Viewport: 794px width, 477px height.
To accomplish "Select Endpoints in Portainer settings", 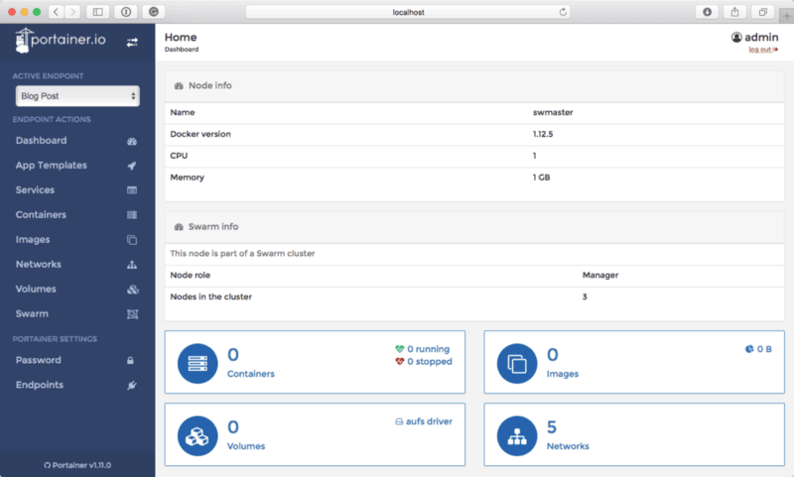I will [40, 385].
